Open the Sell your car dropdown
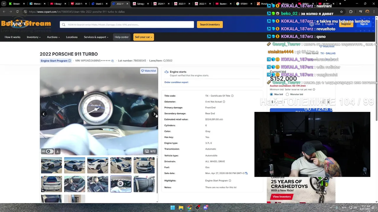Screen dimensions: 378x212 pyautogui.click(x=144, y=37)
